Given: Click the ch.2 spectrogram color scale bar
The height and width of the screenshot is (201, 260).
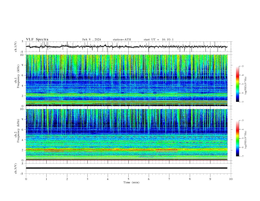Looking at the screenshot, I should 238,138.
